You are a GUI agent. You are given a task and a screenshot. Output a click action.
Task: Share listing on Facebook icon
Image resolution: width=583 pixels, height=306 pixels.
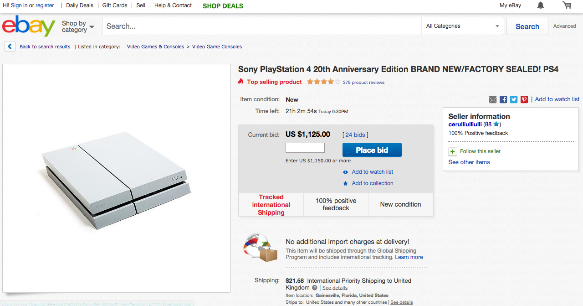(x=503, y=99)
